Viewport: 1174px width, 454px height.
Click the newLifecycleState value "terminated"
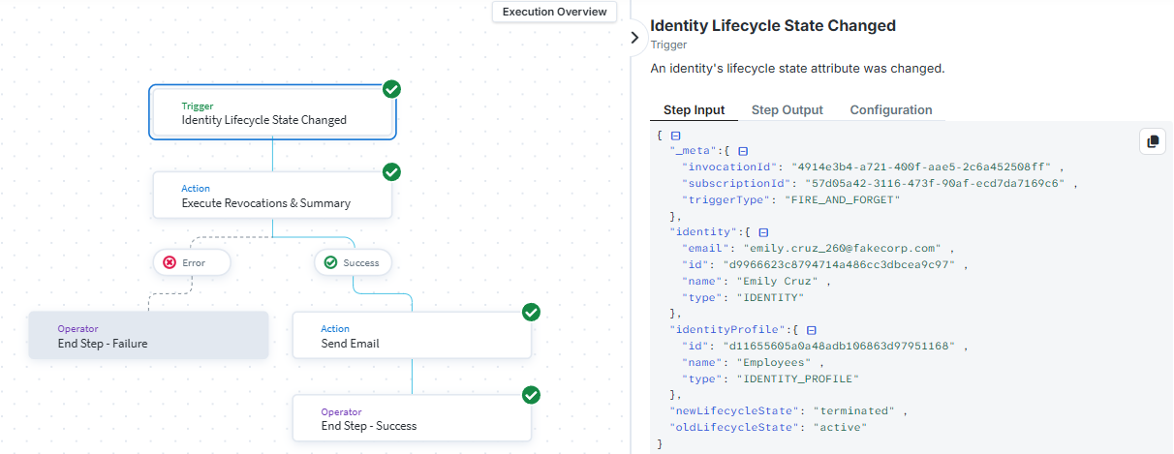click(855, 411)
